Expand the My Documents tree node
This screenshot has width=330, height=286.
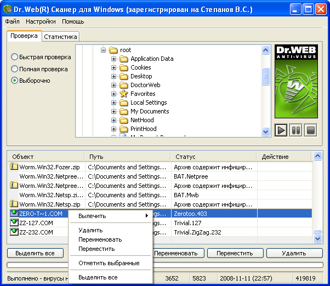(x=113, y=111)
